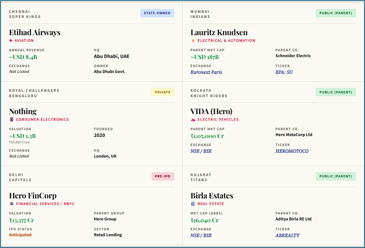Click the phone icon beside Consumer Electronics
Screen dimensions: 365x248
point(11,120)
